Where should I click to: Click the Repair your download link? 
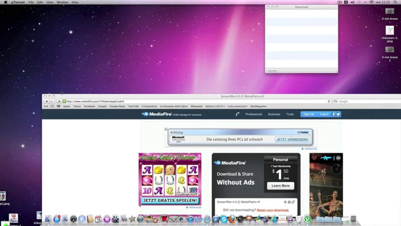pos(273,210)
